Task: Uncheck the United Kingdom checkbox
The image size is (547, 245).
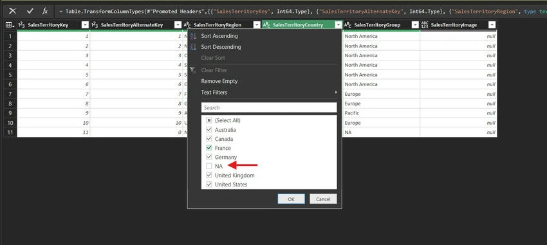Action: point(209,176)
